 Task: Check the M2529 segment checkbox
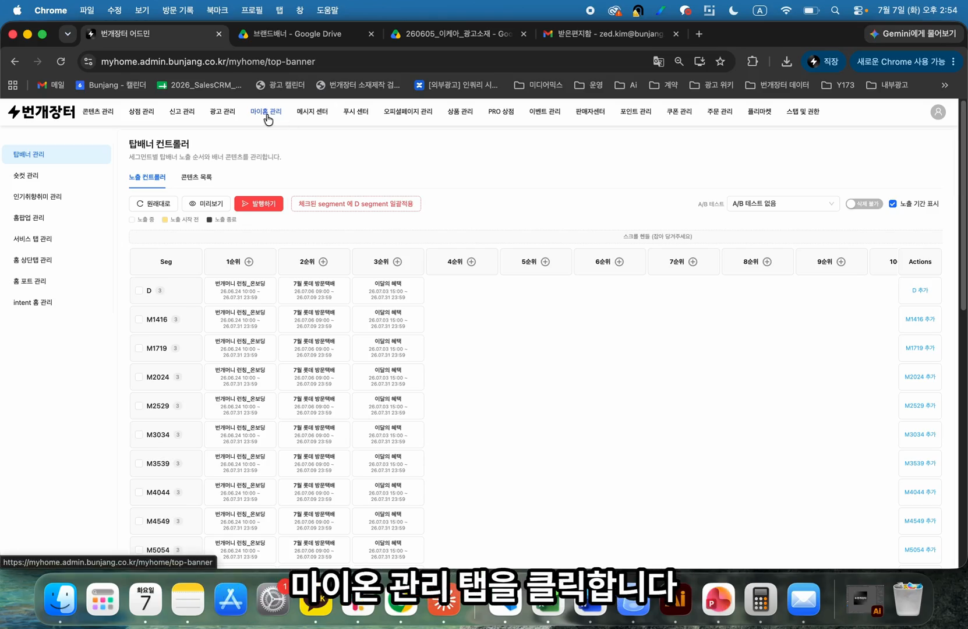(x=139, y=405)
